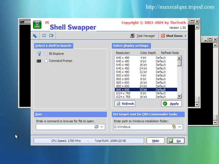Select 800 x 600 8 bit row
Screen dimensions: 219x164
[x=146, y=79]
